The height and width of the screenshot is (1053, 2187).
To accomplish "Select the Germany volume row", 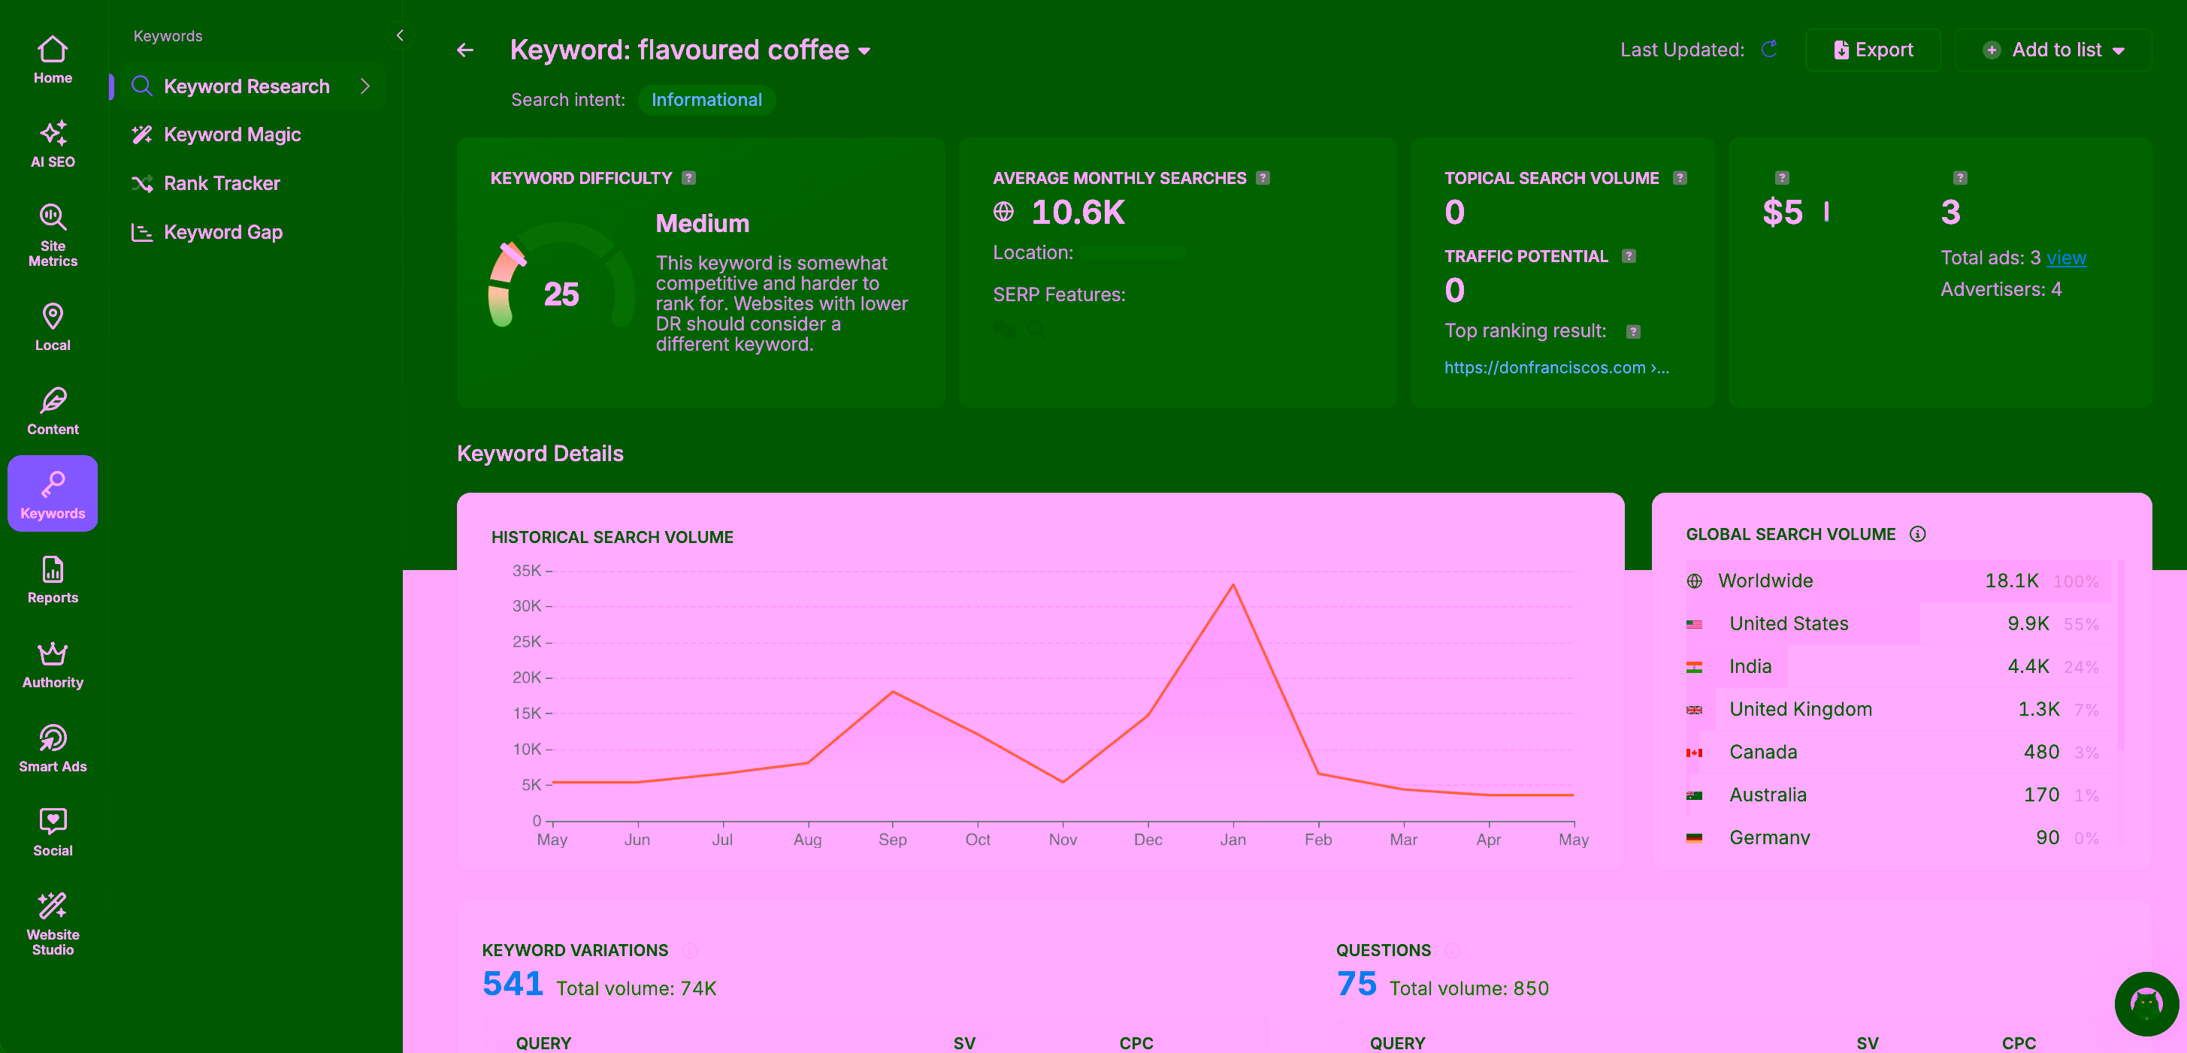I will click(x=1899, y=837).
